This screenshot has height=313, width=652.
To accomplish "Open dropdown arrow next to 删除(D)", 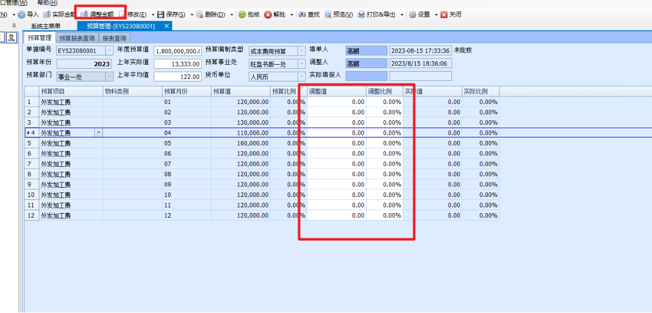I will [232, 14].
